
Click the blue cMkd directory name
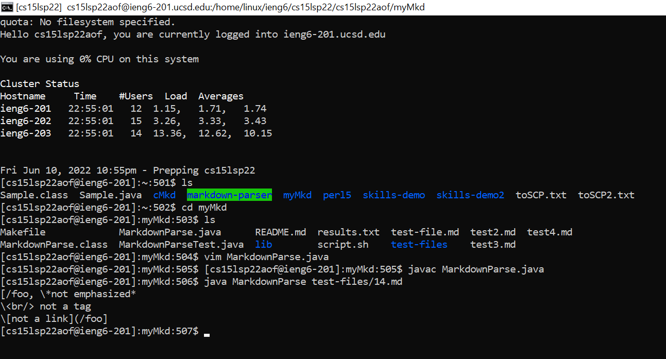[x=164, y=195]
